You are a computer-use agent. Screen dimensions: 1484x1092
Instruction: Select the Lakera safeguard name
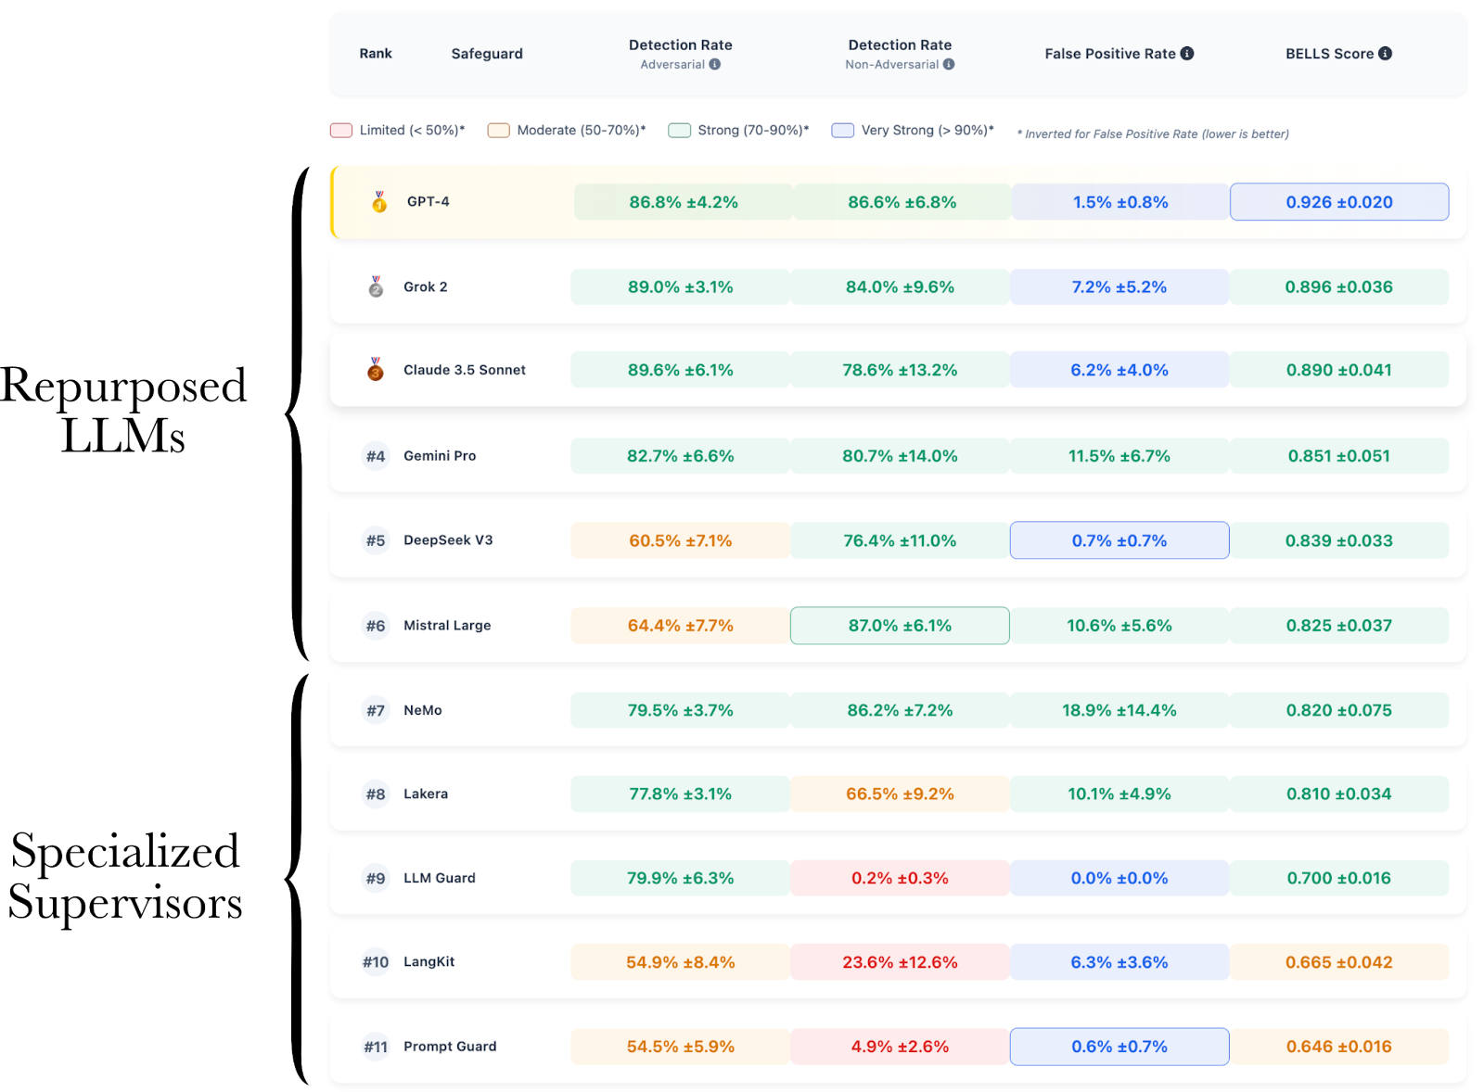tap(426, 794)
